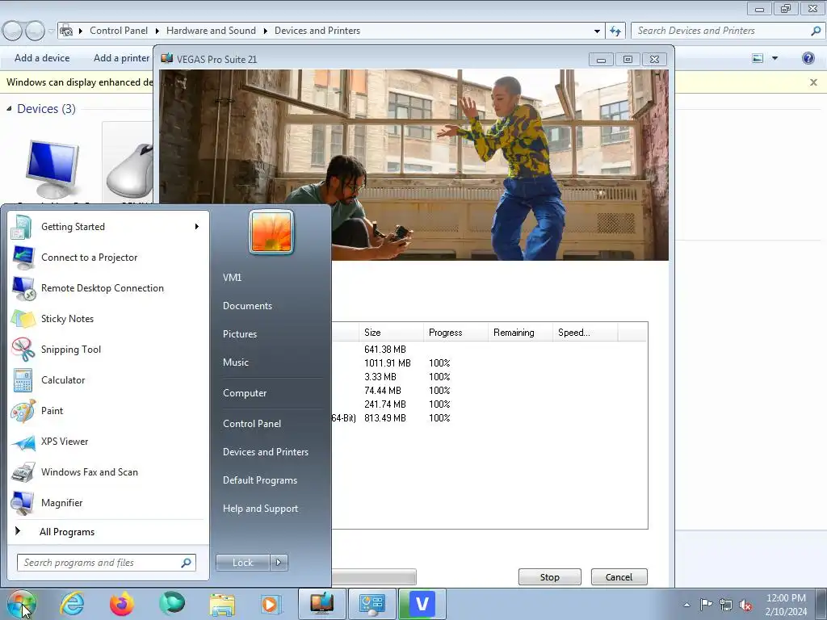The height and width of the screenshot is (620, 827).
Task: Click the clock showing 12:00 PM
Action: tap(786, 598)
